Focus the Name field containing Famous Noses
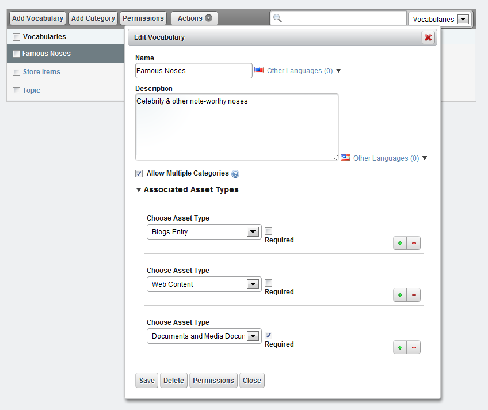 [193, 71]
